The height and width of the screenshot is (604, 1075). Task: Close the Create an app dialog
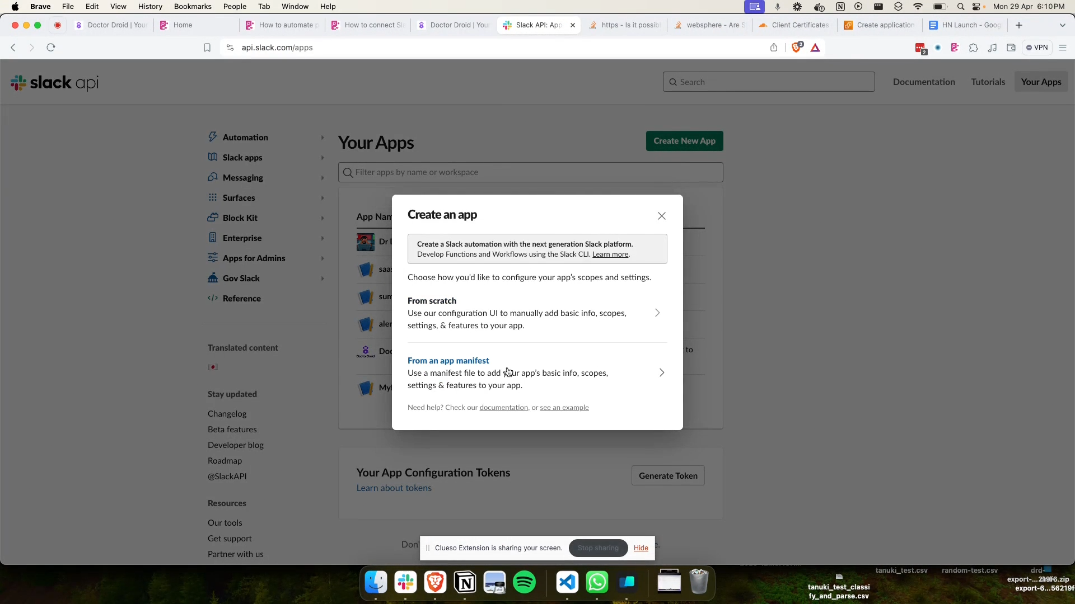coord(661,216)
